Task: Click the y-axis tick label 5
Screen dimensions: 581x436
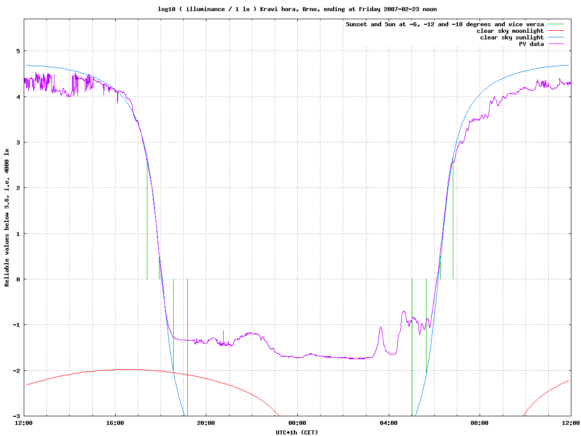Action: point(18,51)
